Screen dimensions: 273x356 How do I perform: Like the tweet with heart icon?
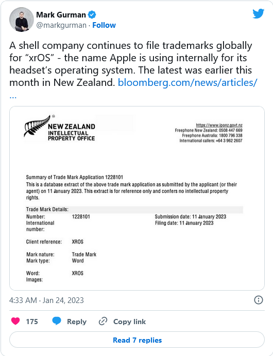(x=15, y=321)
